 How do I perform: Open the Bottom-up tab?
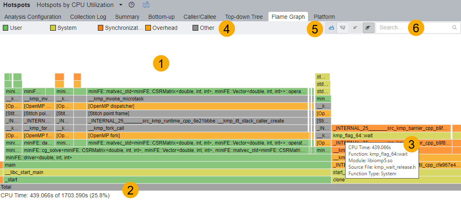(x=161, y=17)
